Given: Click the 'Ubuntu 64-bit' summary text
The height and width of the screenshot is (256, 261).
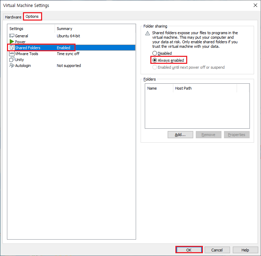Looking at the screenshot, I should pos(68,36).
